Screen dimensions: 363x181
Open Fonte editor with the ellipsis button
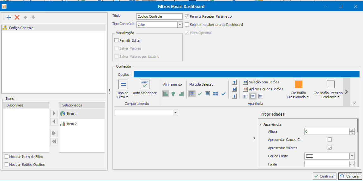click(x=352, y=164)
